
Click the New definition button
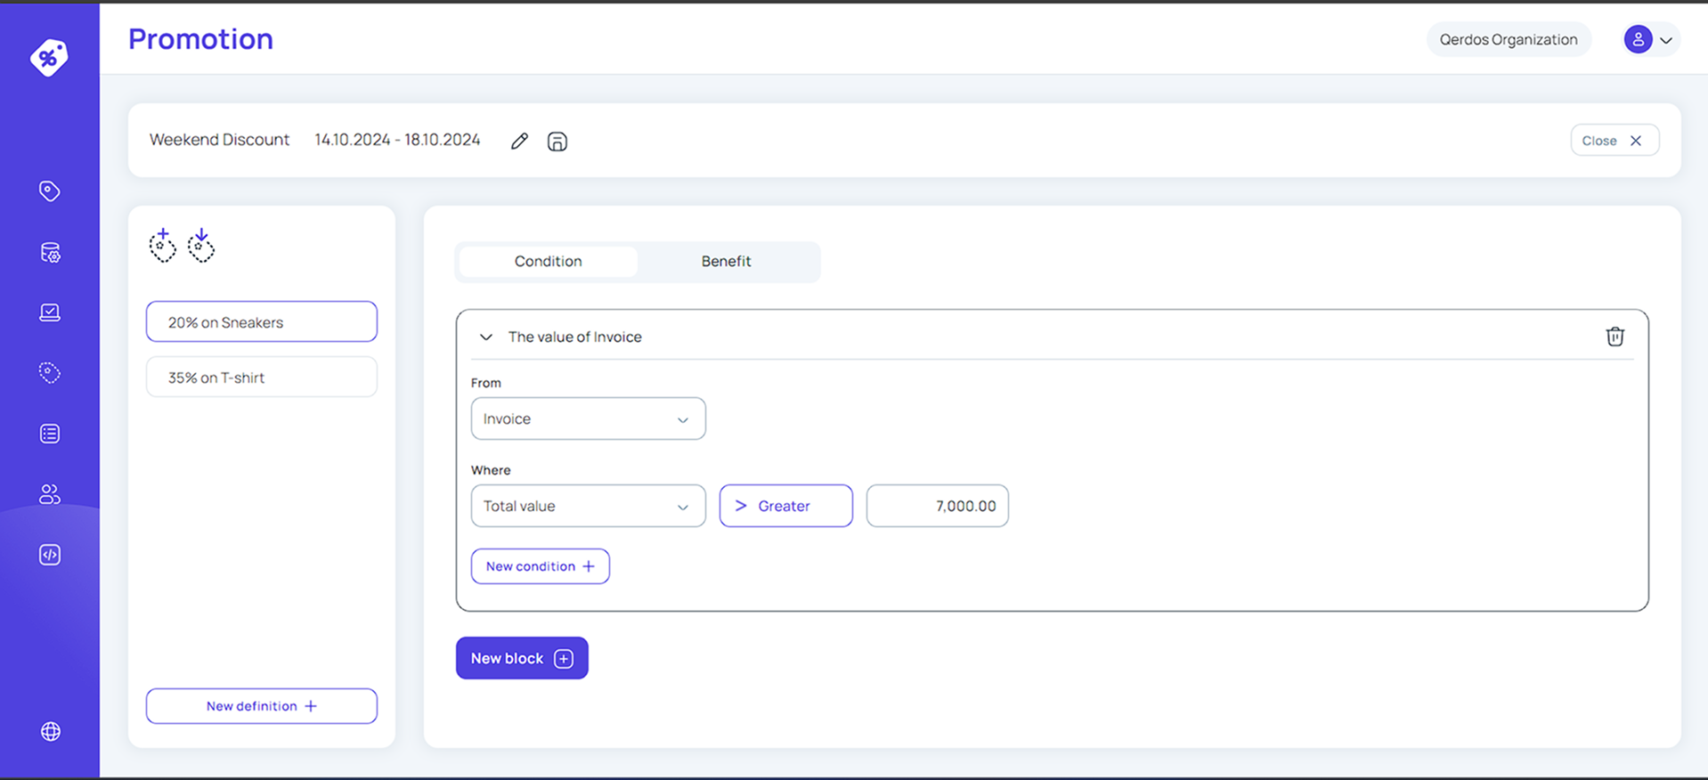[x=262, y=706]
